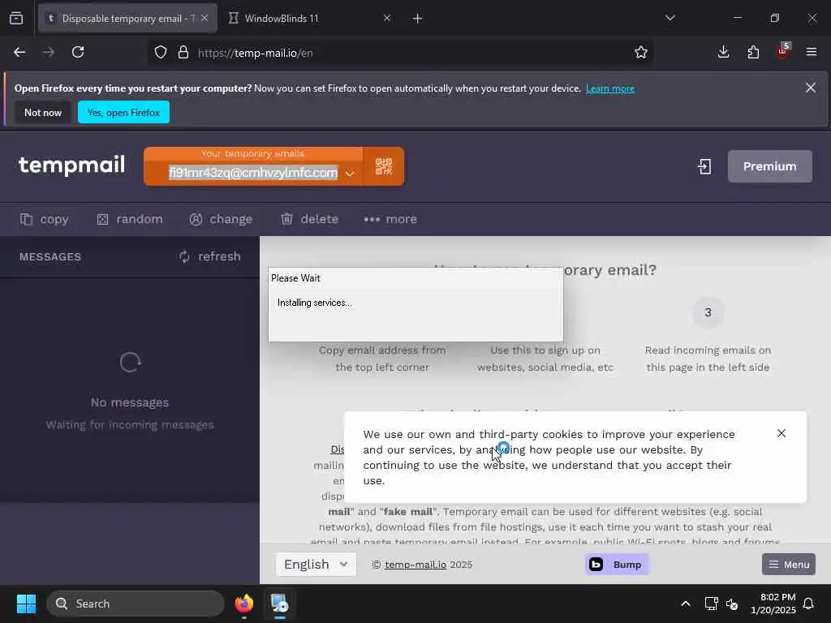This screenshot has width=831, height=623.
Task: Reload the current page
Action: (x=78, y=53)
